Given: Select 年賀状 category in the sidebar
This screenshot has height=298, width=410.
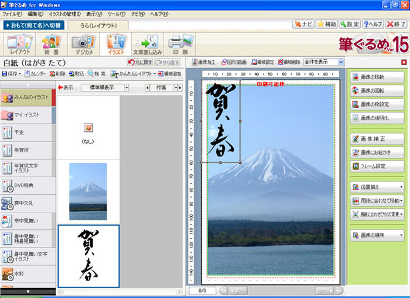Looking at the screenshot, I should click(x=26, y=151).
